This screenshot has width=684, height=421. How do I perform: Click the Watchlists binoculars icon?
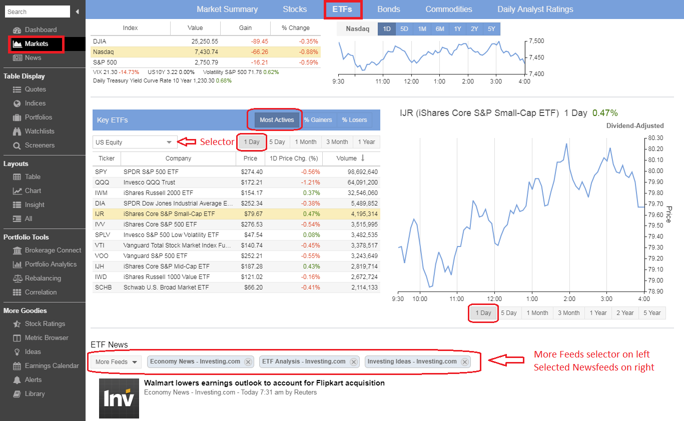pos(17,131)
